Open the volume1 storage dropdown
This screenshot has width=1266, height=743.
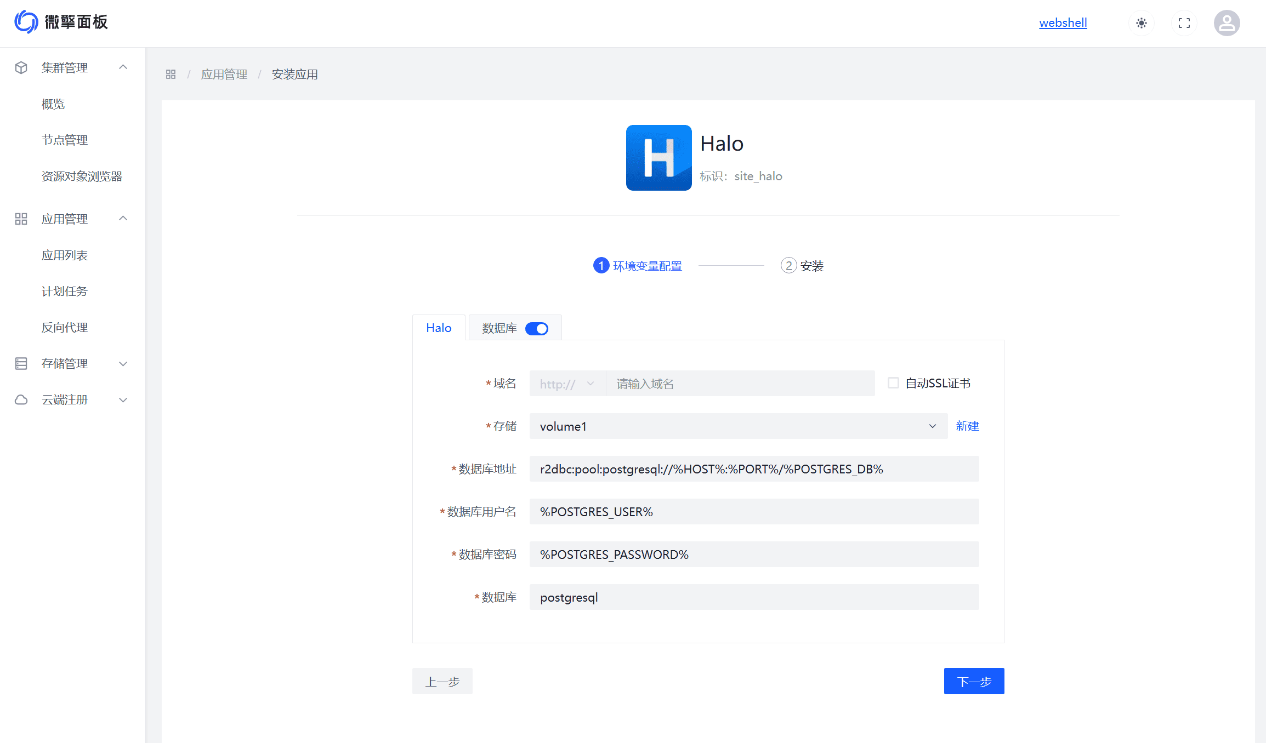tap(738, 426)
